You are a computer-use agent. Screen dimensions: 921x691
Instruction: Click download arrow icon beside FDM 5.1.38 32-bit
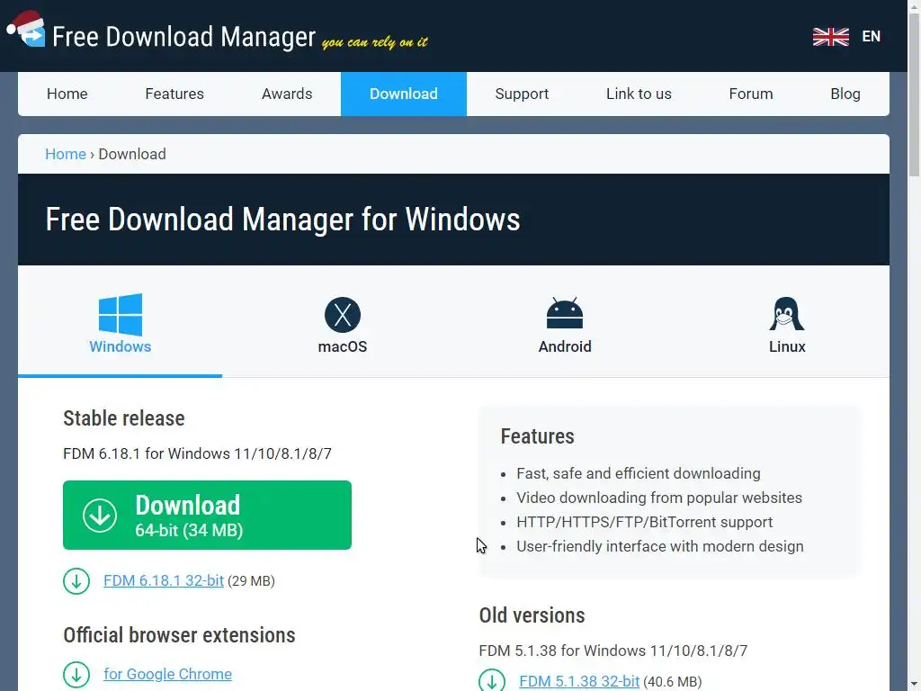tap(492, 680)
